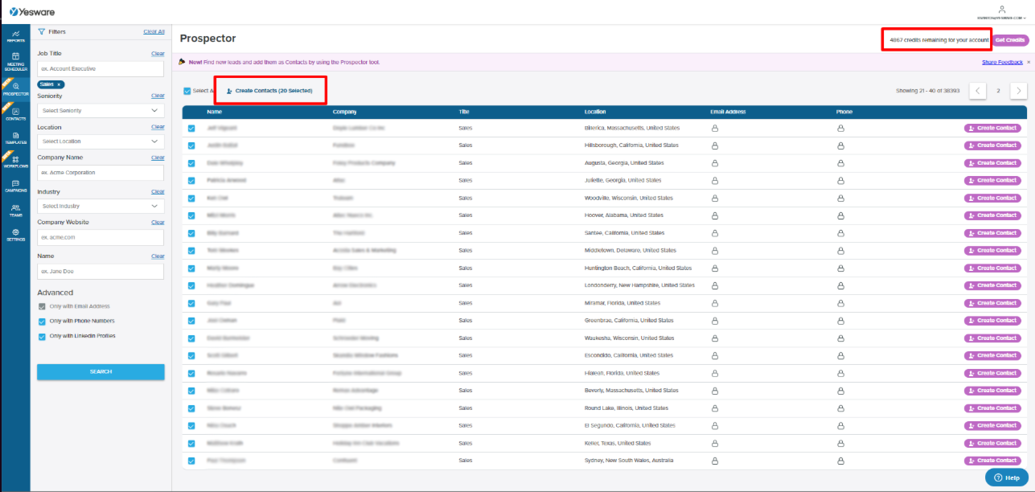This screenshot has height=492, width=1035.
Task: Select the Prospector sidebar item
Action: [x=15, y=88]
